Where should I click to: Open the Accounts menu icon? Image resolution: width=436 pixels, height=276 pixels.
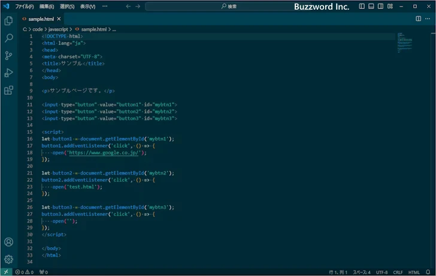point(8,242)
